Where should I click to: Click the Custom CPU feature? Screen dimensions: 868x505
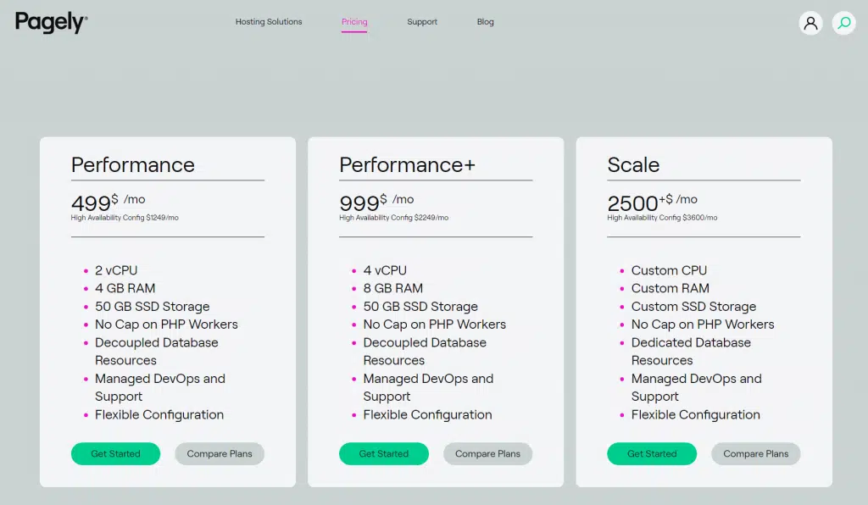point(669,270)
